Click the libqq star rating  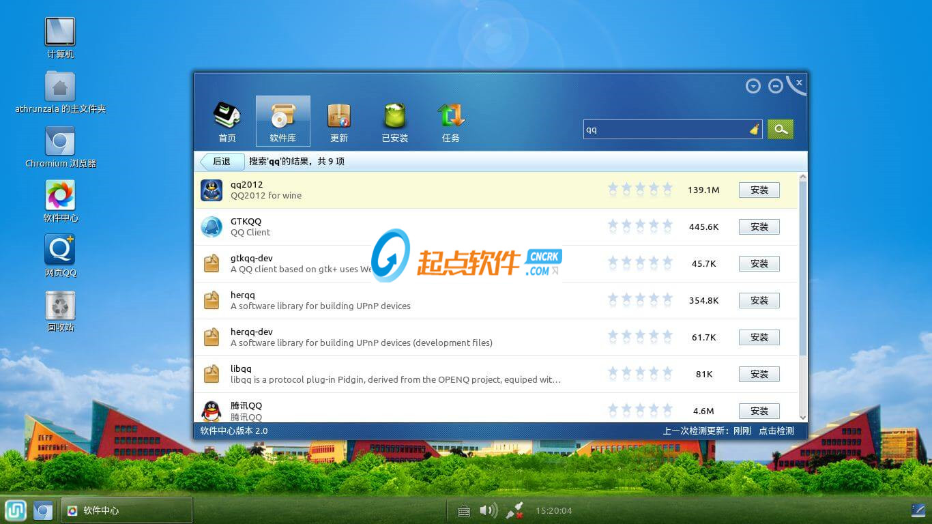640,373
